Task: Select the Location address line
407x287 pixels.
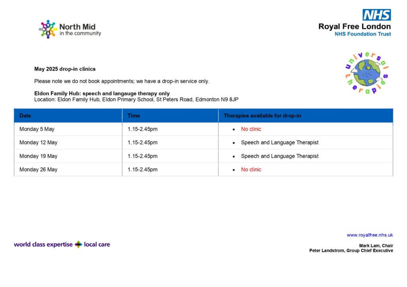Action: 136,99
